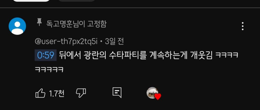Screen dimensions: 260x110
Task: Open the creator's small round avatar thumbnail
Action: [x=152, y=93]
